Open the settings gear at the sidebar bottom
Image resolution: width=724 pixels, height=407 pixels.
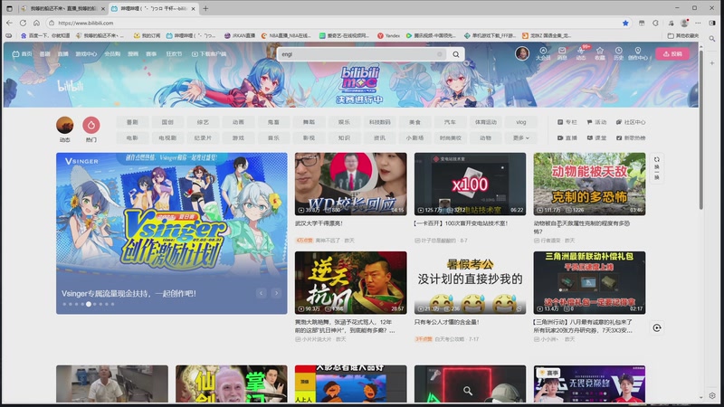click(x=712, y=396)
